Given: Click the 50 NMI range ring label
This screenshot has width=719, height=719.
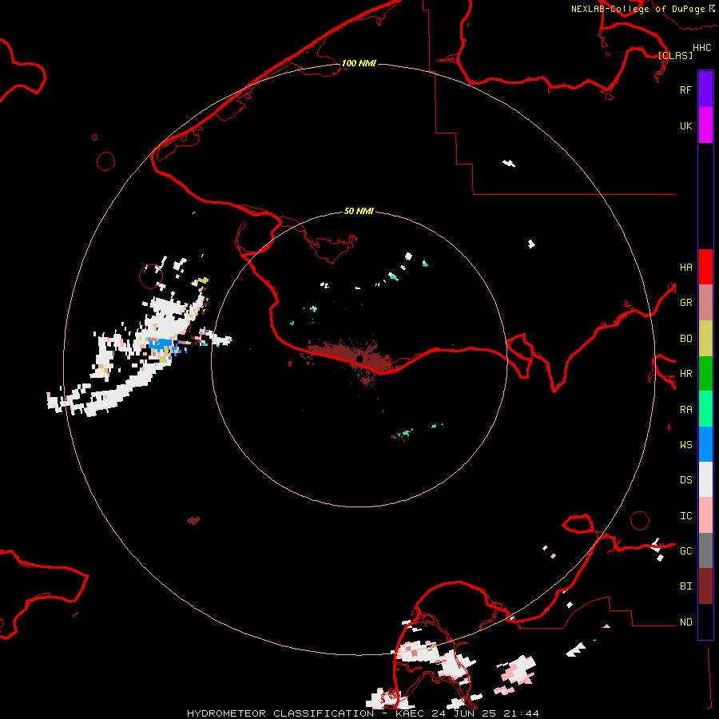Looking at the screenshot, I should [359, 211].
